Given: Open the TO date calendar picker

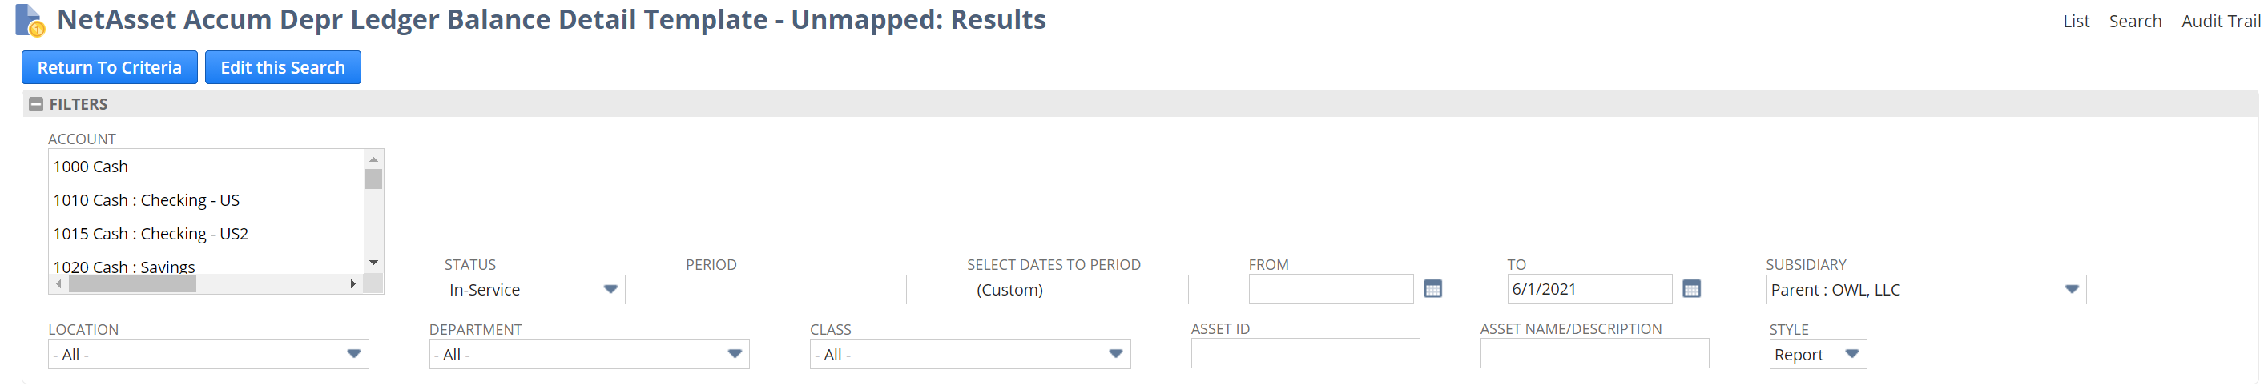Looking at the screenshot, I should 1690,289.
